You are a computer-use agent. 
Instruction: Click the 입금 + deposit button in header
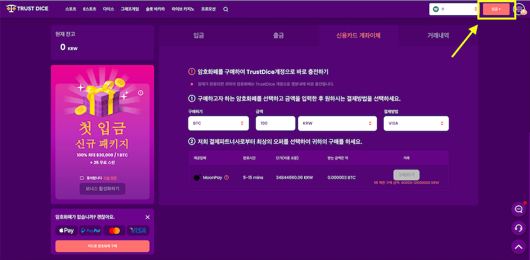coord(496,9)
